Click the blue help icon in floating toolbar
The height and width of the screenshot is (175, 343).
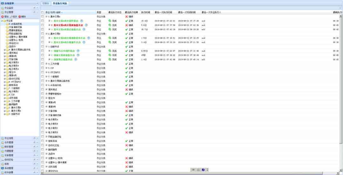coord(203,170)
